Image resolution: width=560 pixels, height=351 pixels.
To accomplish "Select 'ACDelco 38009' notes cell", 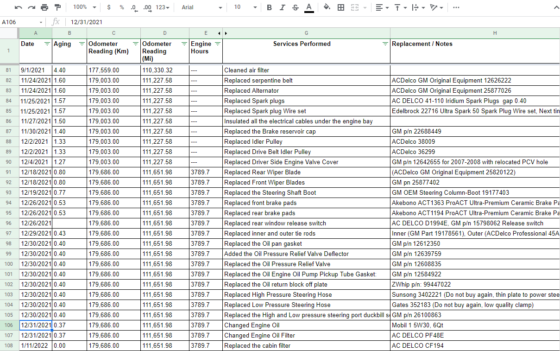I will (x=475, y=141).
